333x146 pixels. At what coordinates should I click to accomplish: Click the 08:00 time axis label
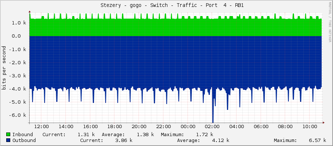coord(285,127)
